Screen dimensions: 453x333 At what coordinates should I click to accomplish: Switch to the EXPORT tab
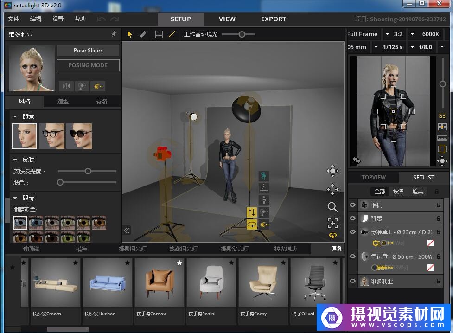pyautogui.click(x=273, y=19)
